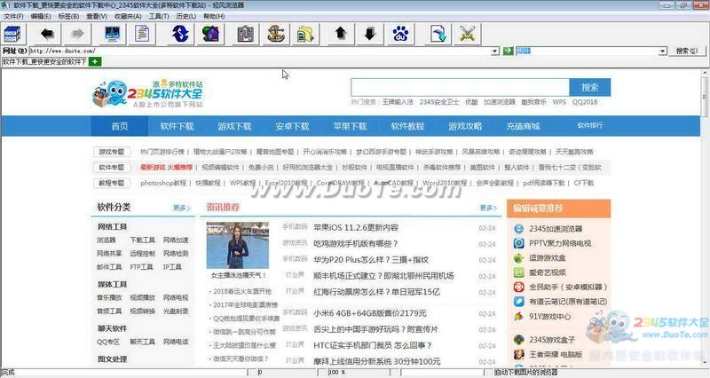
Task: Go back with the left arrow button
Action: [x=47, y=34]
